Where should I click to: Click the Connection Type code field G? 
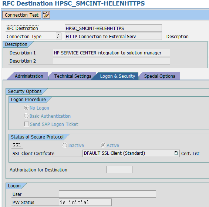(58, 36)
